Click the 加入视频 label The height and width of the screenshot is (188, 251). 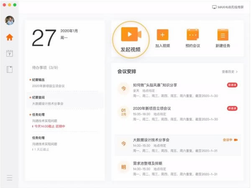coord(162,46)
